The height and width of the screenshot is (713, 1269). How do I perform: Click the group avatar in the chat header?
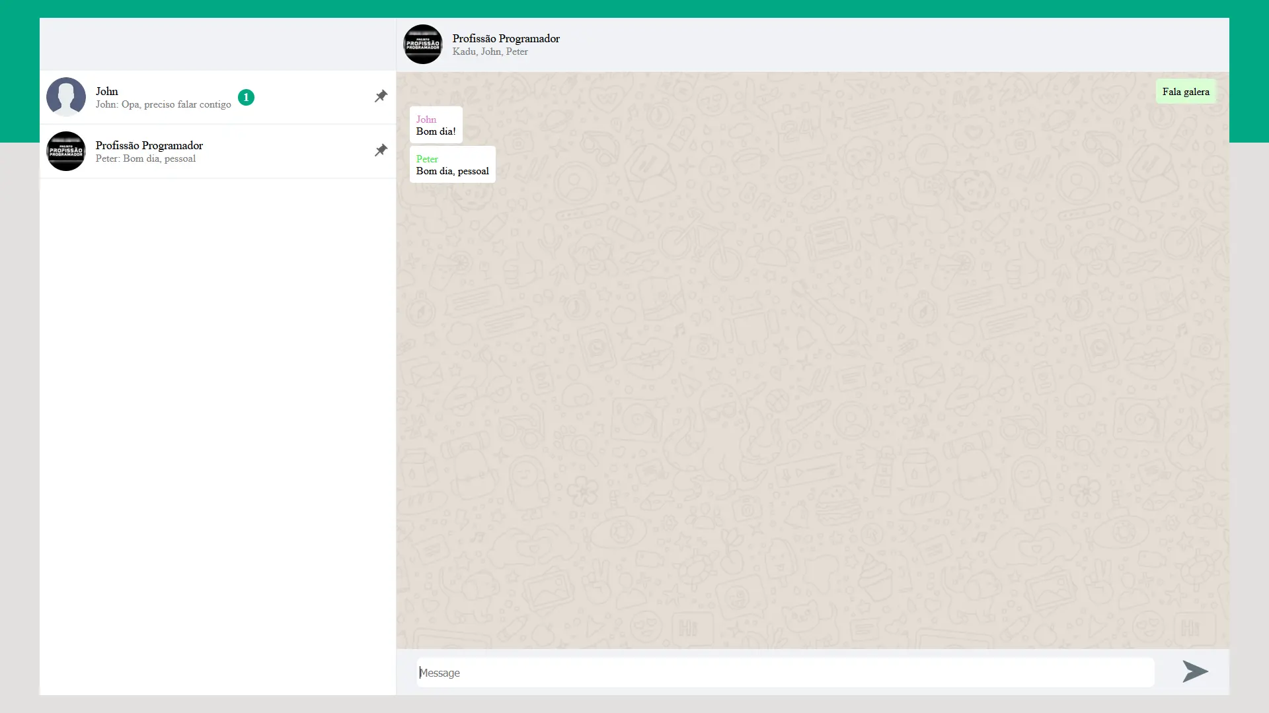423,44
